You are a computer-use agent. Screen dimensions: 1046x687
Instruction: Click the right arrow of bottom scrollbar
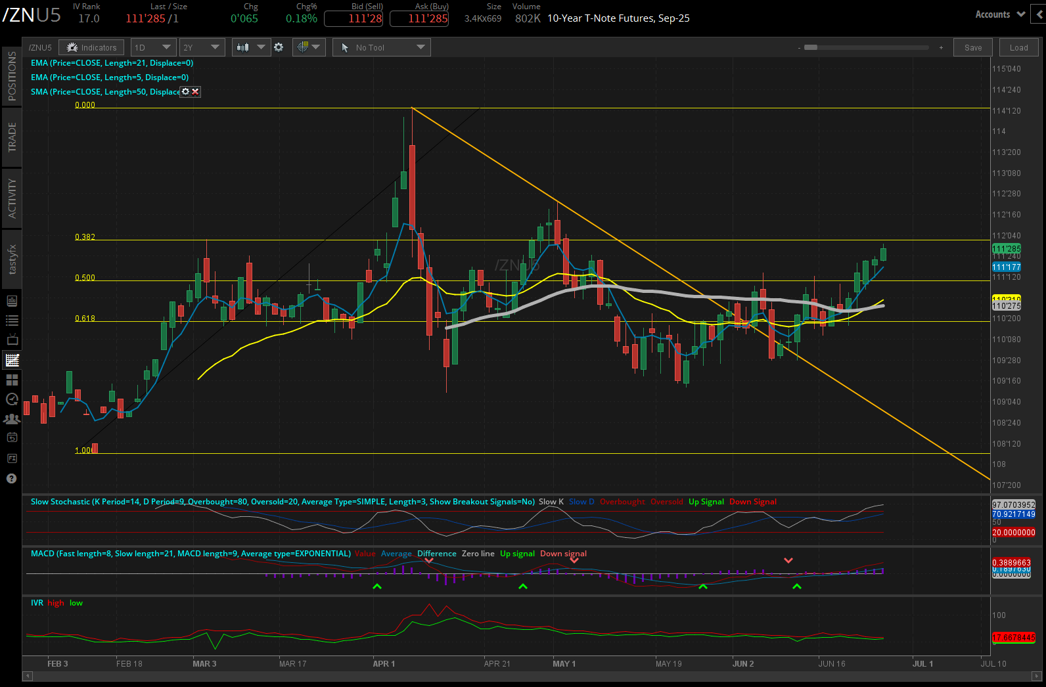point(1037,675)
